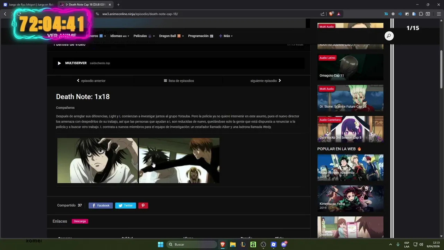444x250 pixels.
Task: Open League of Legends taskbar icon
Action: point(243,244)
